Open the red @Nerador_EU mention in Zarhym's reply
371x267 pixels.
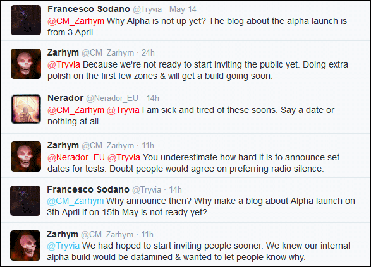(76, 157)
